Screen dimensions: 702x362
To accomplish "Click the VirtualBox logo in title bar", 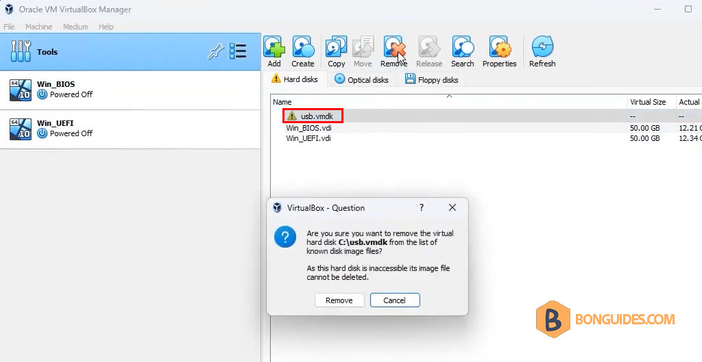I will (9, 9).
